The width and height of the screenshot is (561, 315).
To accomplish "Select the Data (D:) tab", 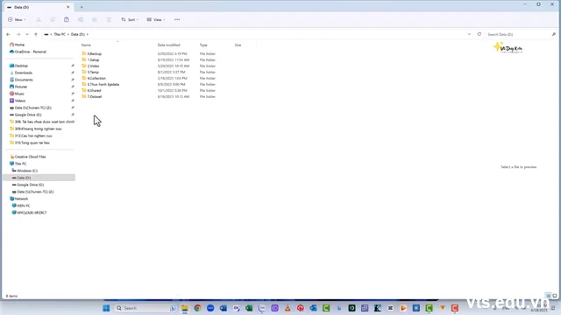I will pyautogui.click(x=39, y=7).
